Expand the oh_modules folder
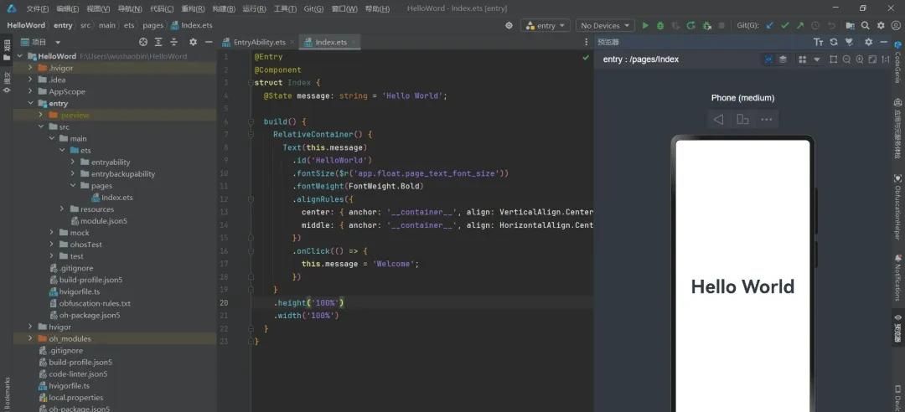Viewport: 905px width, 412px height. [31, 338]
